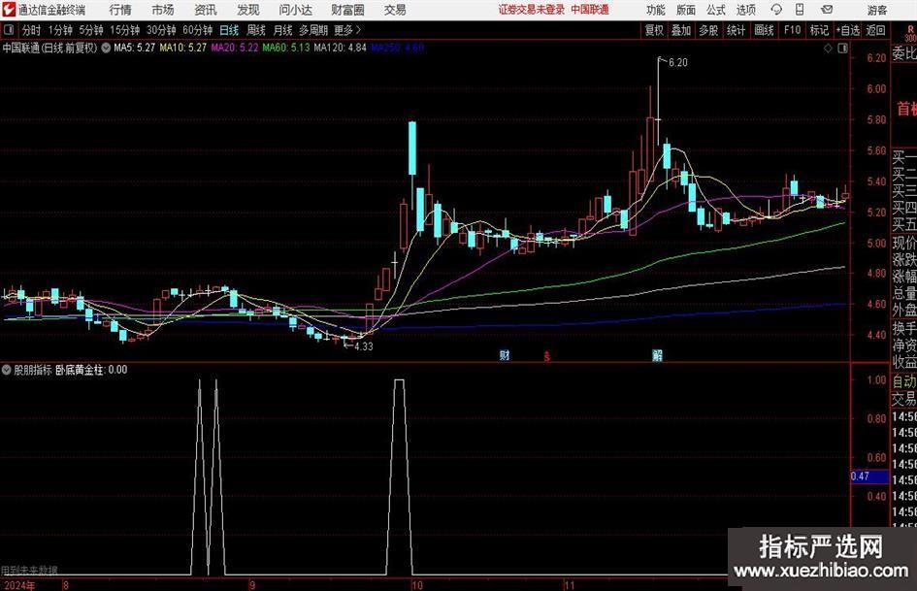Image resolution: width=917 pixels, height=591 pixels.
Task: Toggle the left panel icon beside 分时
Action: tap(9, 30)
